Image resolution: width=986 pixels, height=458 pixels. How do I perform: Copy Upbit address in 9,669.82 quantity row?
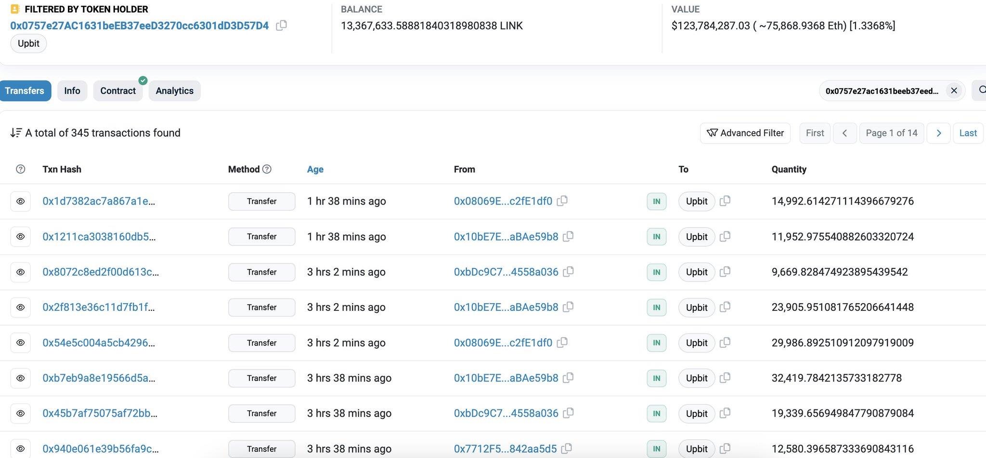tap(725, 271)
